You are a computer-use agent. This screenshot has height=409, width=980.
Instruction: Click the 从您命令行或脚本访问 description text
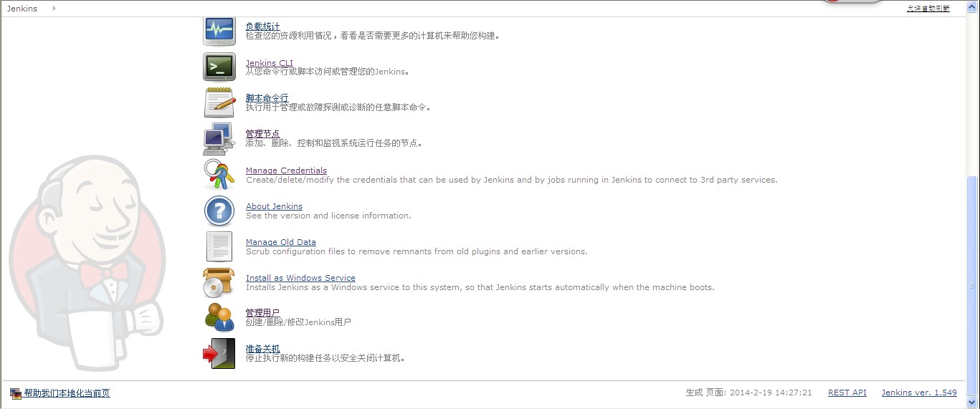(328, 72)
